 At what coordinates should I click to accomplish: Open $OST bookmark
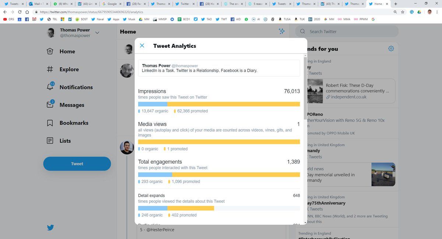[81, 19]
